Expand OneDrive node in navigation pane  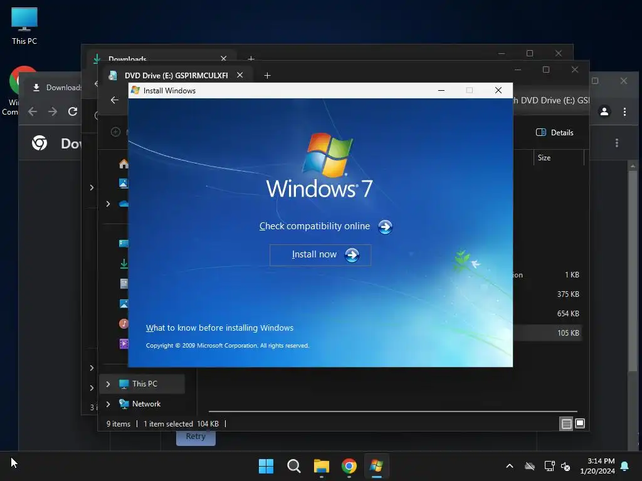(108, 204)
